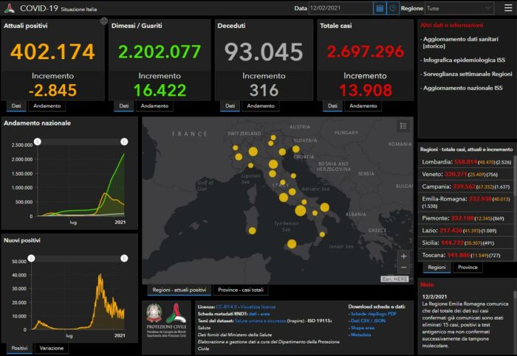Image resolution: width=517 pixels, height=356 pixels.
Task: Open Aggiornamento nazionale ISS link
Action: click(462, 88)
